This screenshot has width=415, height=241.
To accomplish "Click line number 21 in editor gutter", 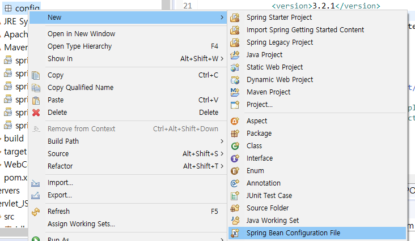I will tap(188, 6).
